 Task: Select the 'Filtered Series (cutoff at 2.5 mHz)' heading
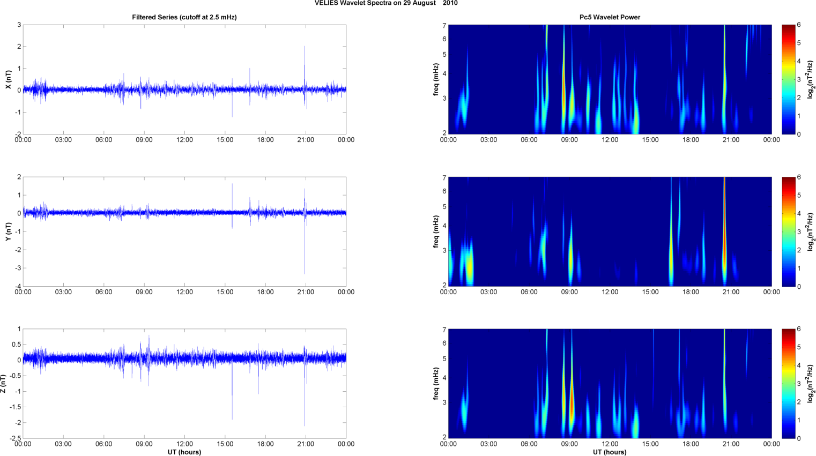(x=184, y=17)
